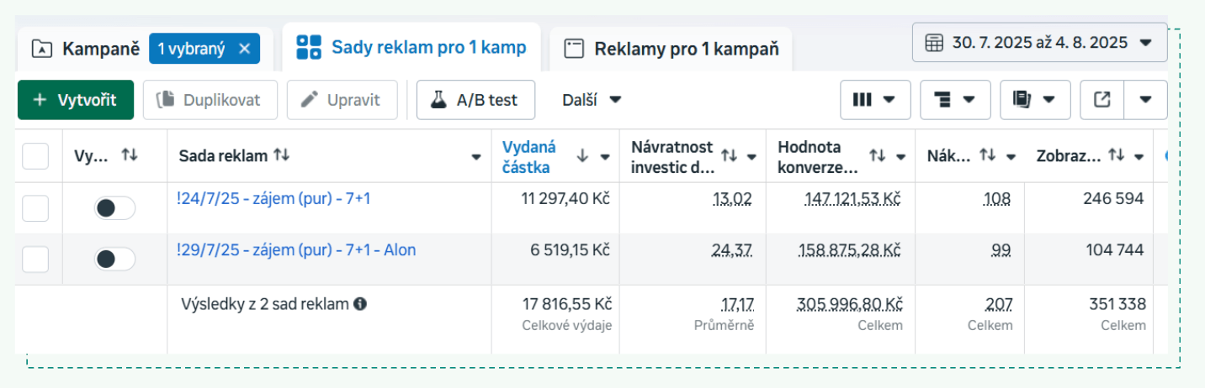Toggle the 29/7/25 Alon ad set switch
1205x388 pixels.
tap(114, 259)
